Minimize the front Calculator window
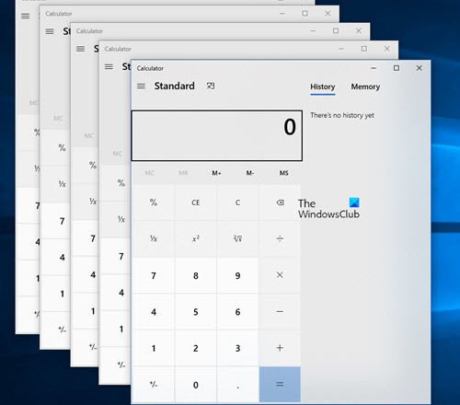 pyautogui.click(x=374, y=68)
